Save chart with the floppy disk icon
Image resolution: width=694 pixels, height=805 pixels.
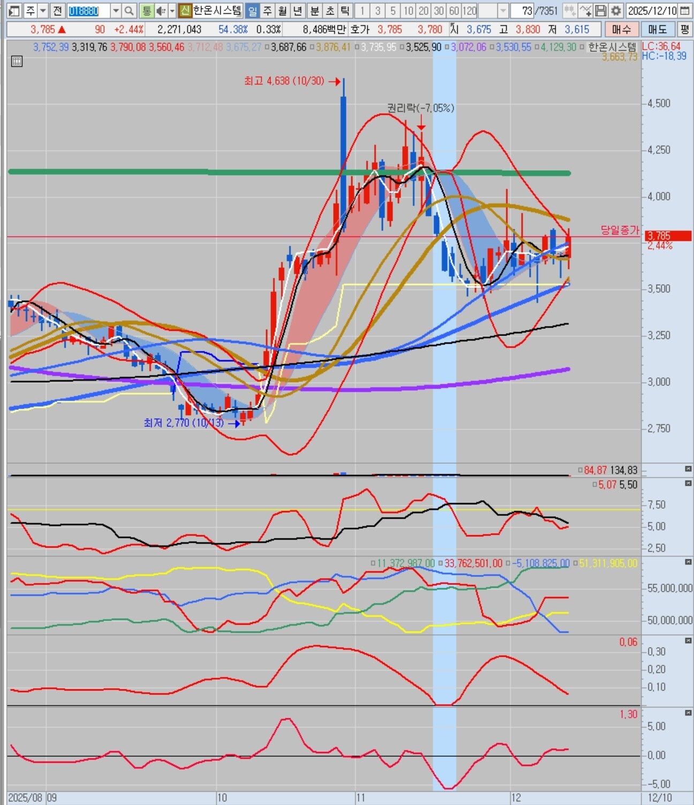(601, 10)
